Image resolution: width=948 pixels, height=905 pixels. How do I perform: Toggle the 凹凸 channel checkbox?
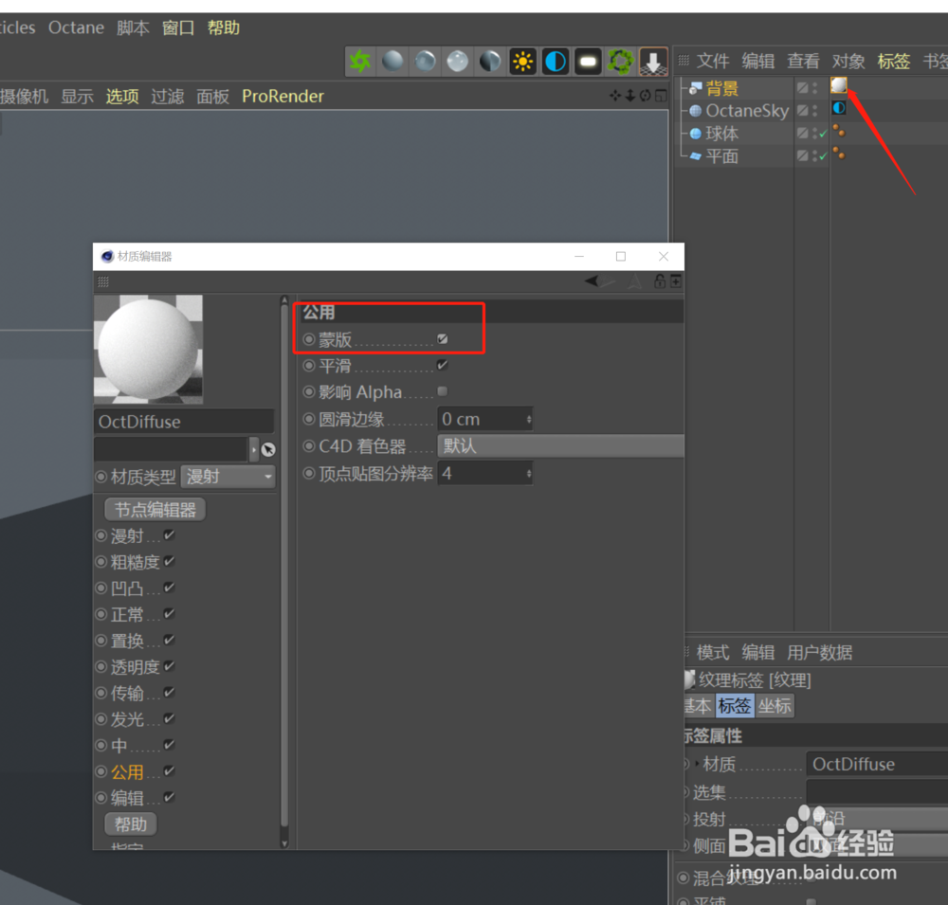[170, 587]
